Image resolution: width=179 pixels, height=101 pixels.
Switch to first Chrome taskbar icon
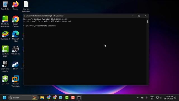click(48, 98)
